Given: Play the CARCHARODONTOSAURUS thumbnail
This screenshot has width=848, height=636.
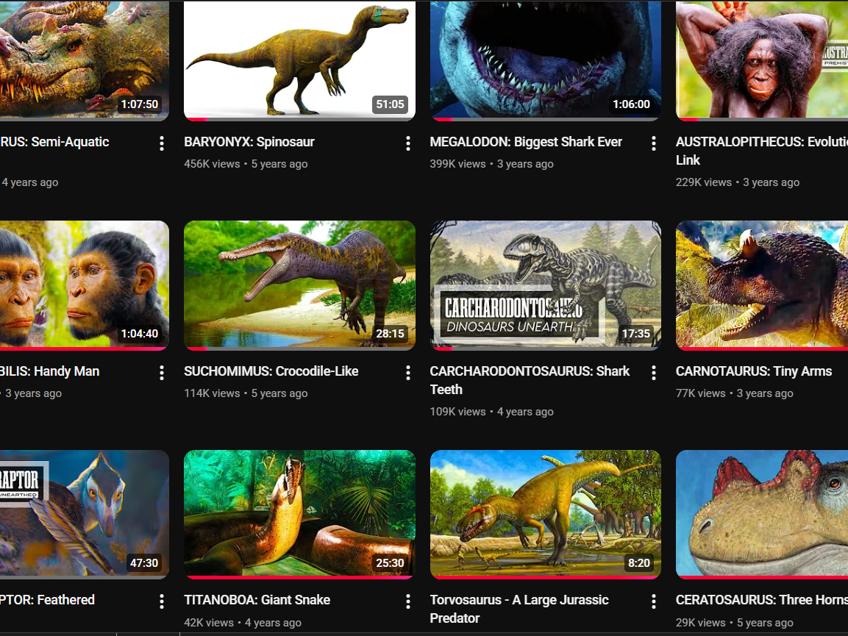Looking at the screenshot, I should pyautogui.click(x=546, y=285).
